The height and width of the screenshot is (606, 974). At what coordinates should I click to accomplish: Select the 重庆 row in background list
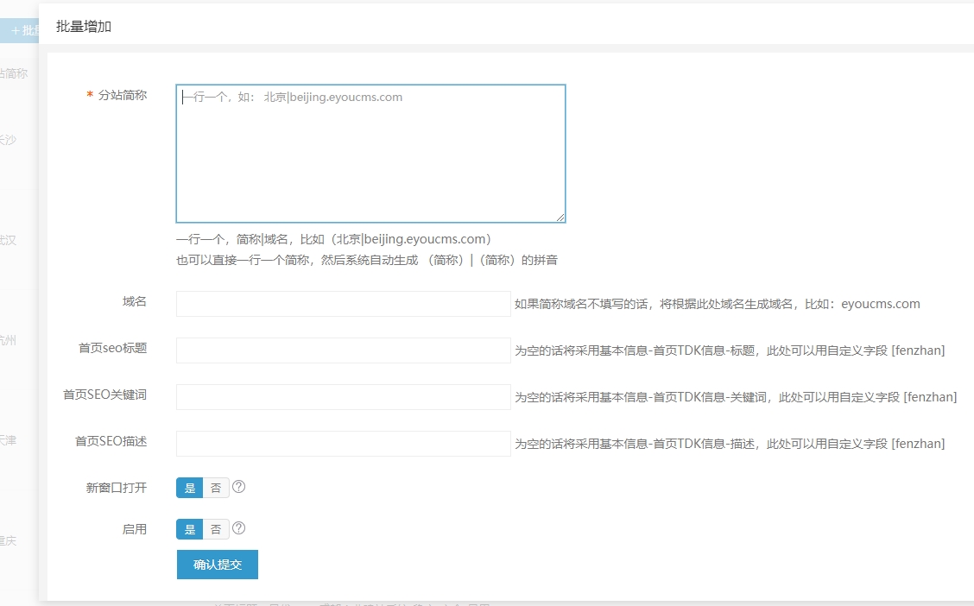9,540
